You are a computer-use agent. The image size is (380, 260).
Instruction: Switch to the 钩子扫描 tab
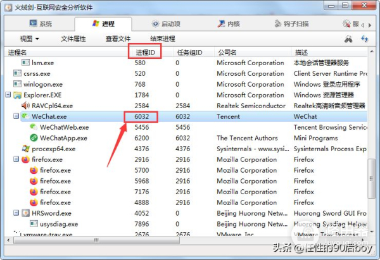[291, 24]
